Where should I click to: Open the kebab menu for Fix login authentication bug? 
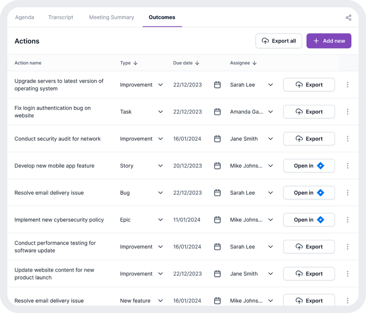pyautogui.click(x=348, y=112)
